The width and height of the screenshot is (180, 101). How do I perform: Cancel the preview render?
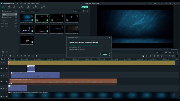(x=105, y=54)
